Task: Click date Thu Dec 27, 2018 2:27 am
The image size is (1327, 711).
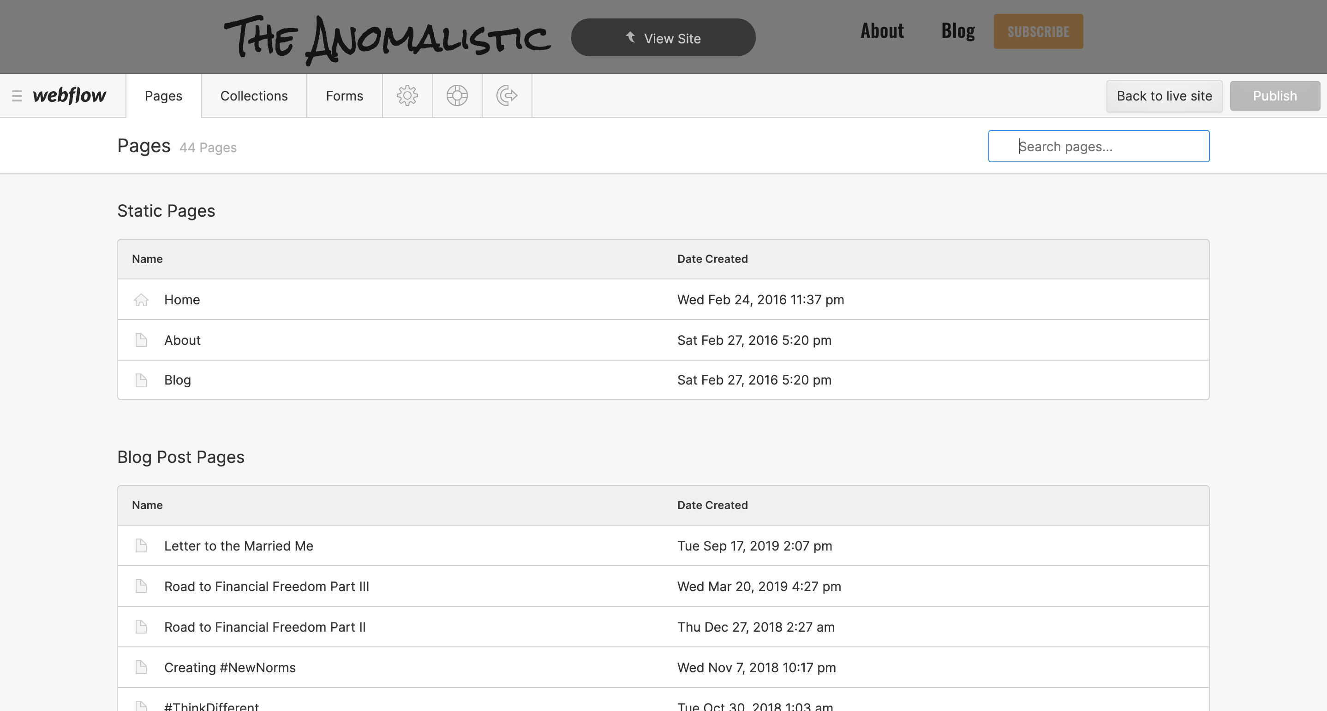Action: 756,627
